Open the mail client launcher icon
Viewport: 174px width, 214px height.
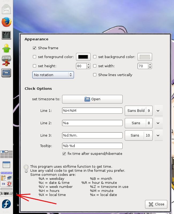pos(6,9)
